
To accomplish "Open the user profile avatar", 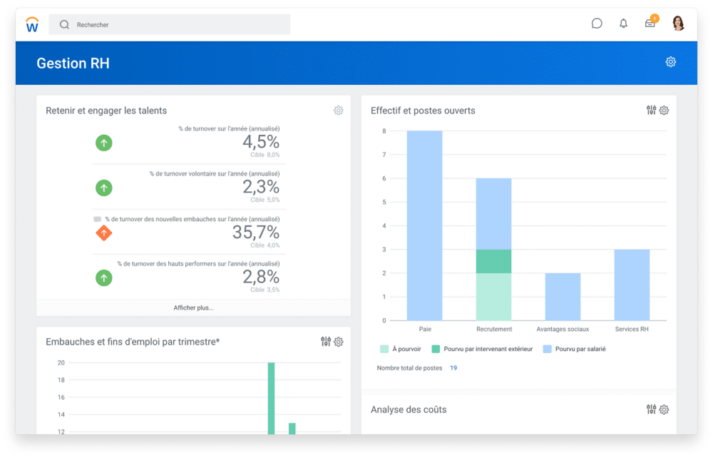I will pyautogui.click(x=678, y=24).
